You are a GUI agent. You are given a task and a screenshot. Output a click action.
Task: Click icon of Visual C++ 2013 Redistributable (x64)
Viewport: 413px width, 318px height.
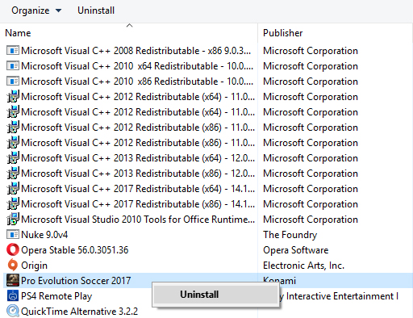[x=13, y=158]
